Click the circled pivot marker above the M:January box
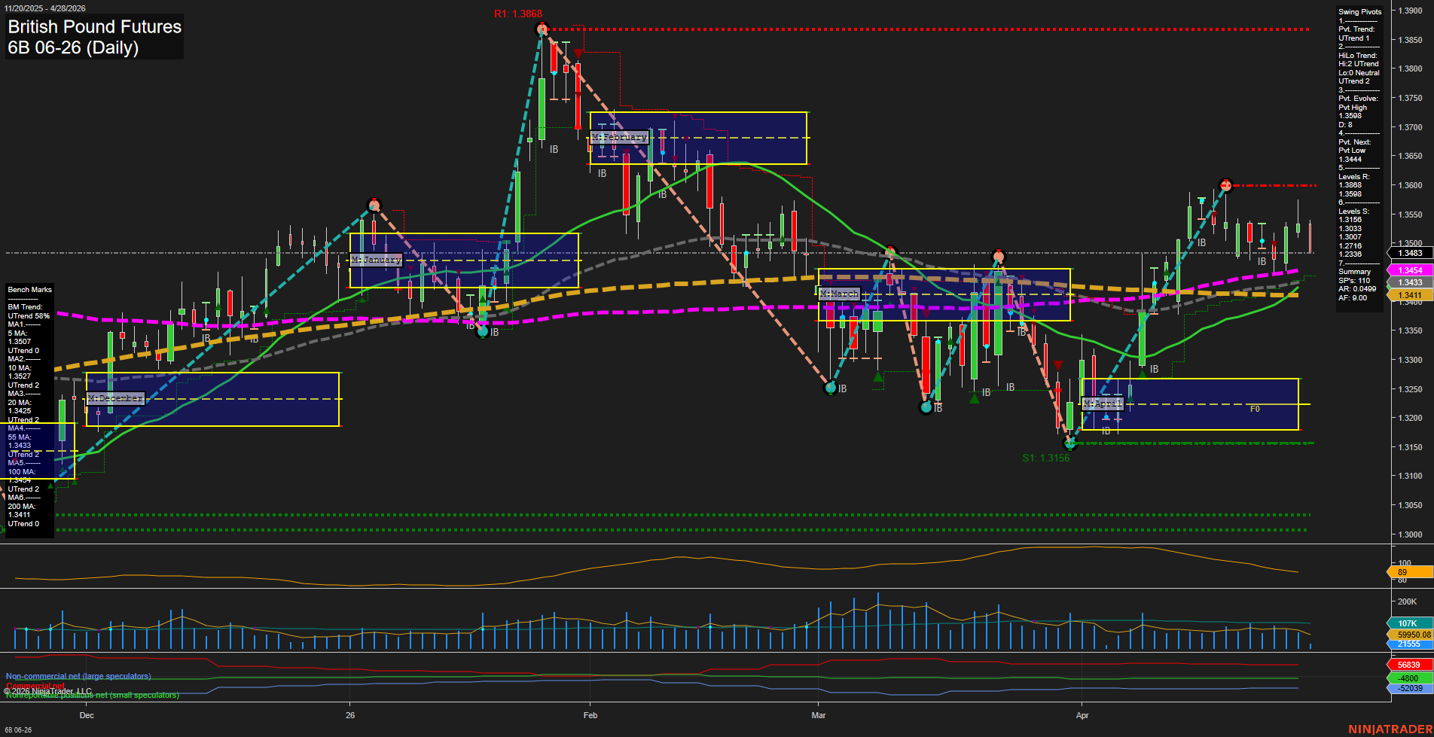1434x737 pixels. point(374,205)
